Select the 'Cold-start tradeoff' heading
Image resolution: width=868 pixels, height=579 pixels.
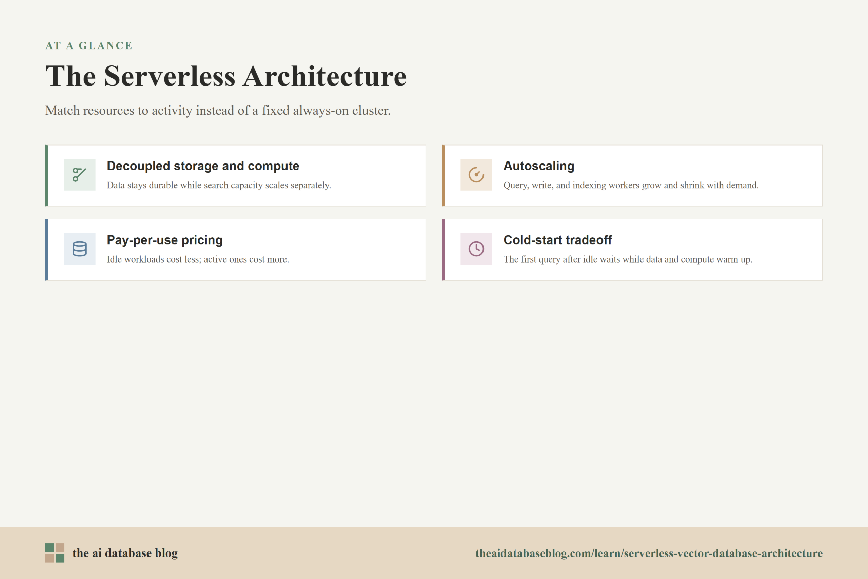point(558,240)
